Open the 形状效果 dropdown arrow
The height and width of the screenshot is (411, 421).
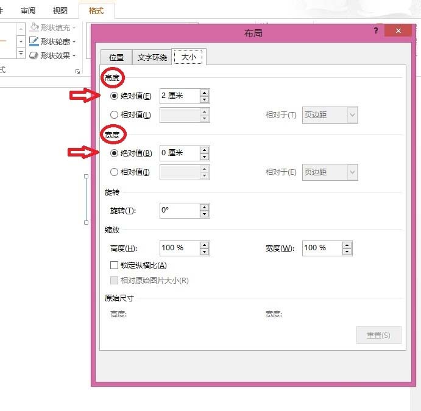click(x=74, y=56)
